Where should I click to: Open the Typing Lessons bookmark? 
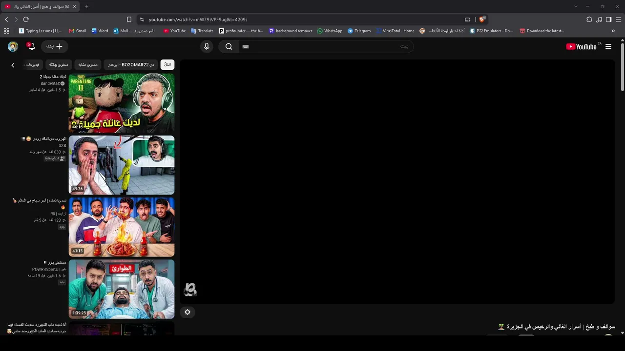(40, 31)
